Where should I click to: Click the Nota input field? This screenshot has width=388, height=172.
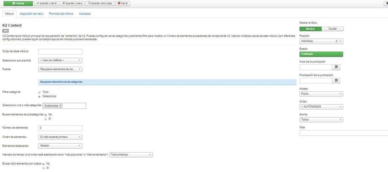coord(344,133)
